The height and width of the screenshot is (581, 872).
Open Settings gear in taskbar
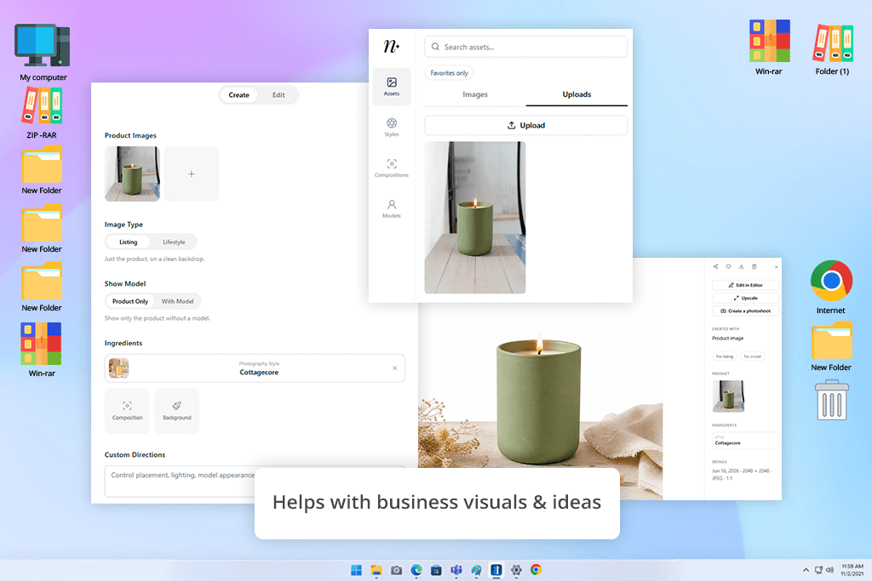tap(516, 570)
